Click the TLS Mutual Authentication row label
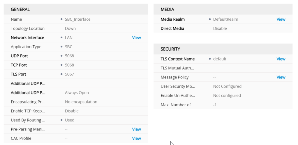The image size is (298, 145). (x=177, y=68)
